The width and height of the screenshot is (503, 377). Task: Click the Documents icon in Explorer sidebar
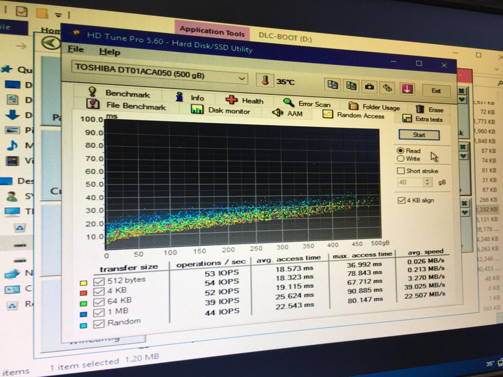point(12,99)
